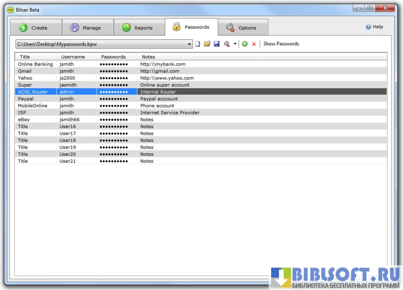Open the wrench tool dropdown arrow
The image size is (403, 290).
[235, 44]
